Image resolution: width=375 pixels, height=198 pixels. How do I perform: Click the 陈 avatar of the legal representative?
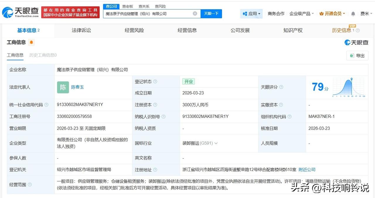point(63,87)
